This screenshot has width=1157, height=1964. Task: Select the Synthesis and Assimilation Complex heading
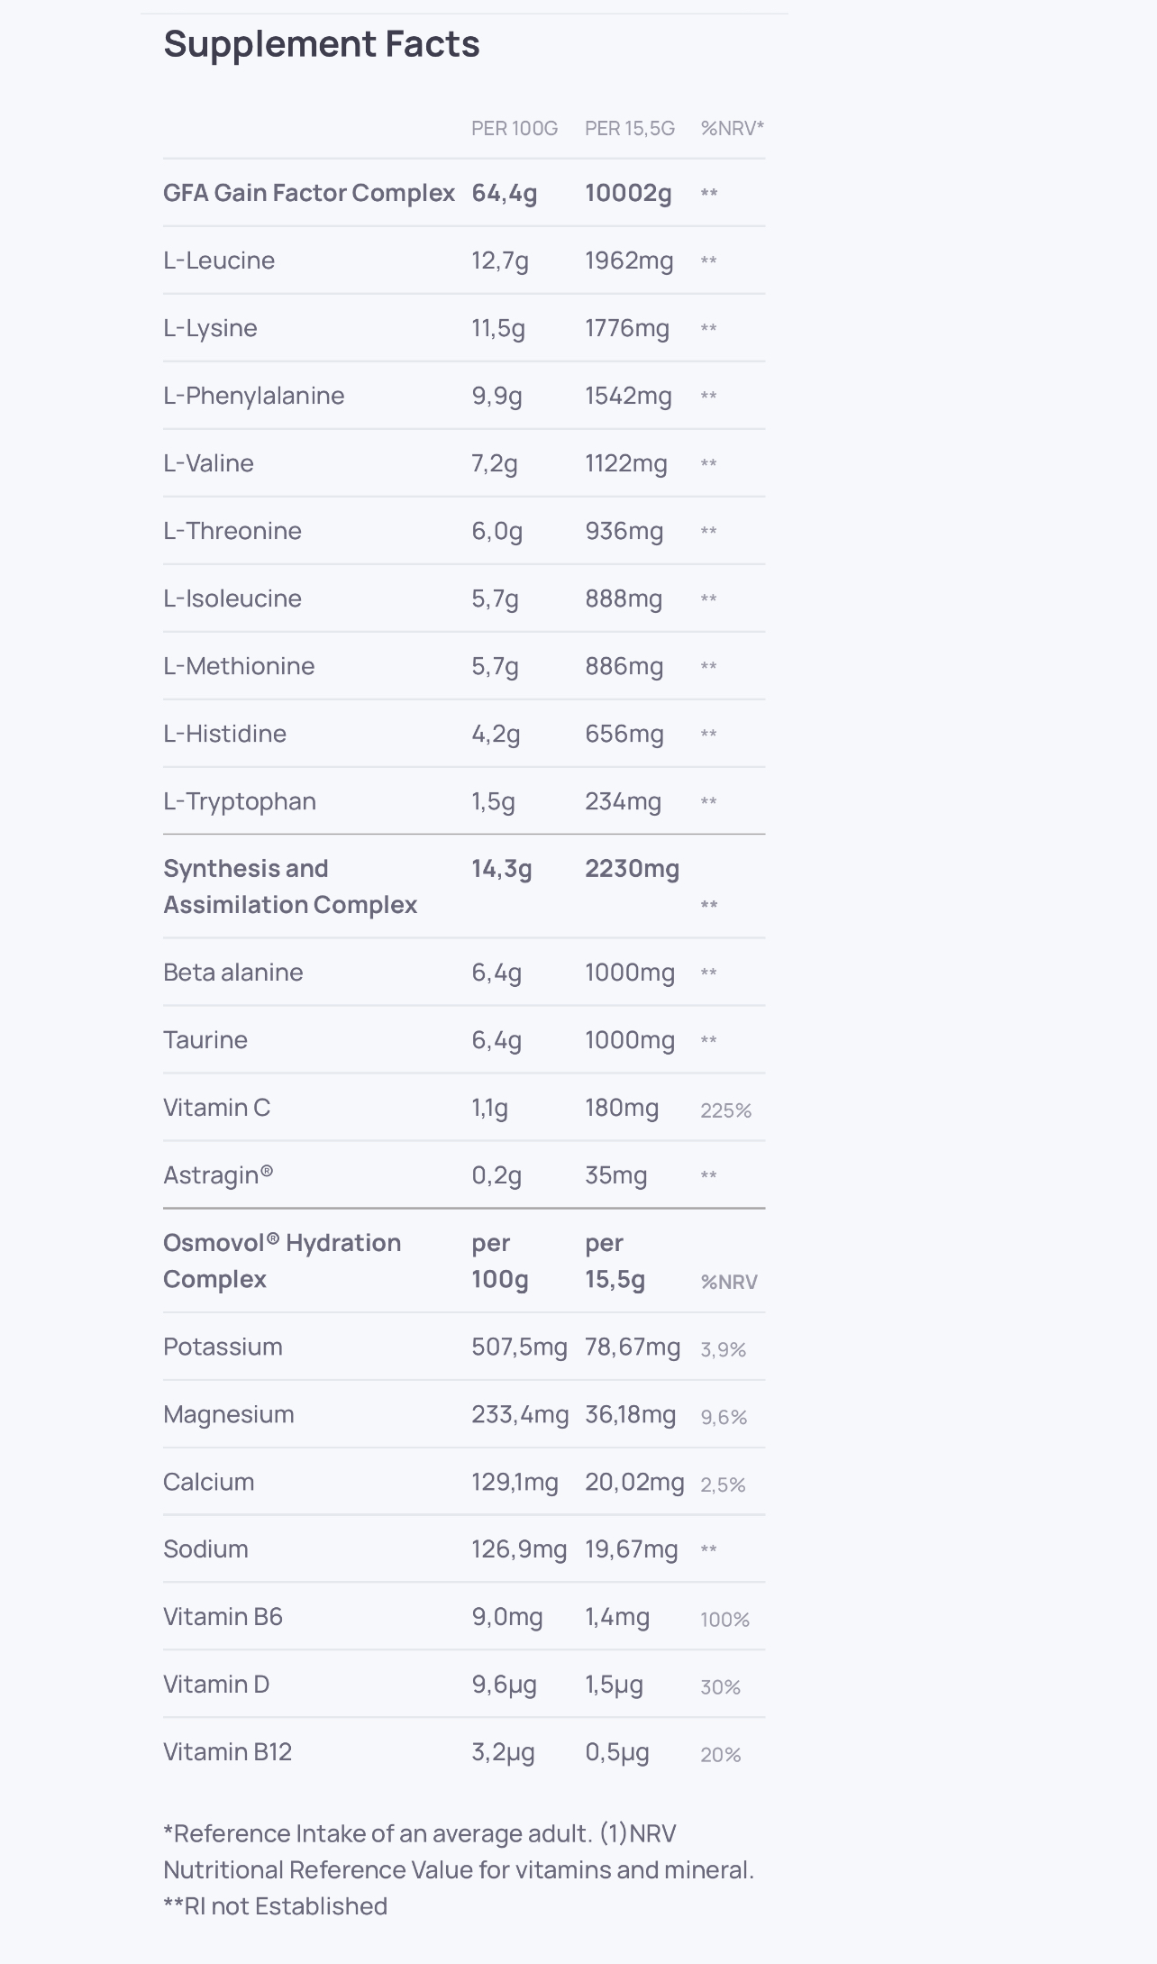289,887
